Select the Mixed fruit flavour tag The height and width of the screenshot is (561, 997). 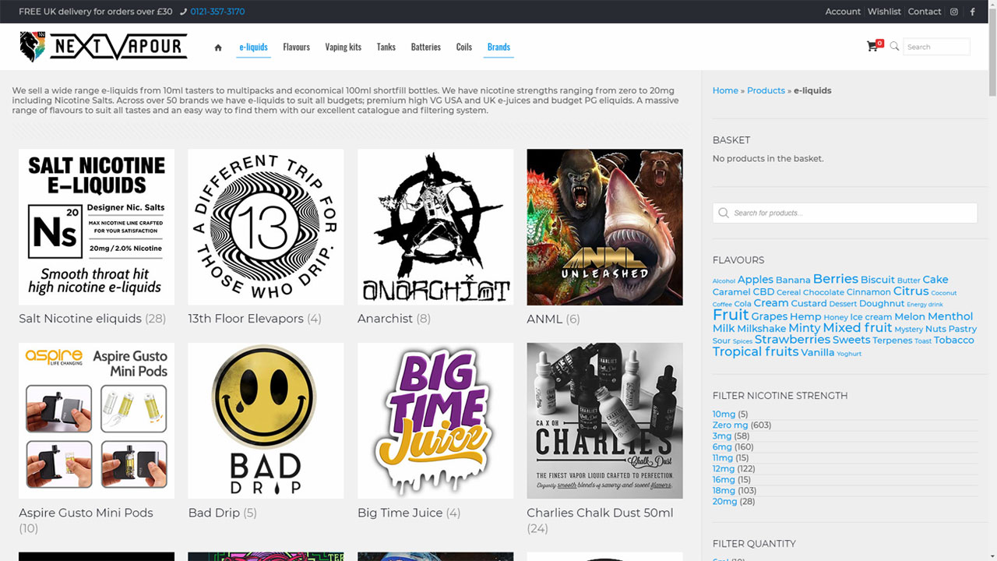857,328
